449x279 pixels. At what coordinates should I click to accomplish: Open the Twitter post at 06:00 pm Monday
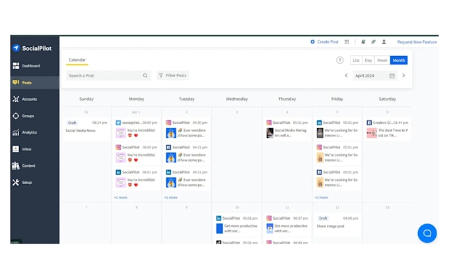137,129
